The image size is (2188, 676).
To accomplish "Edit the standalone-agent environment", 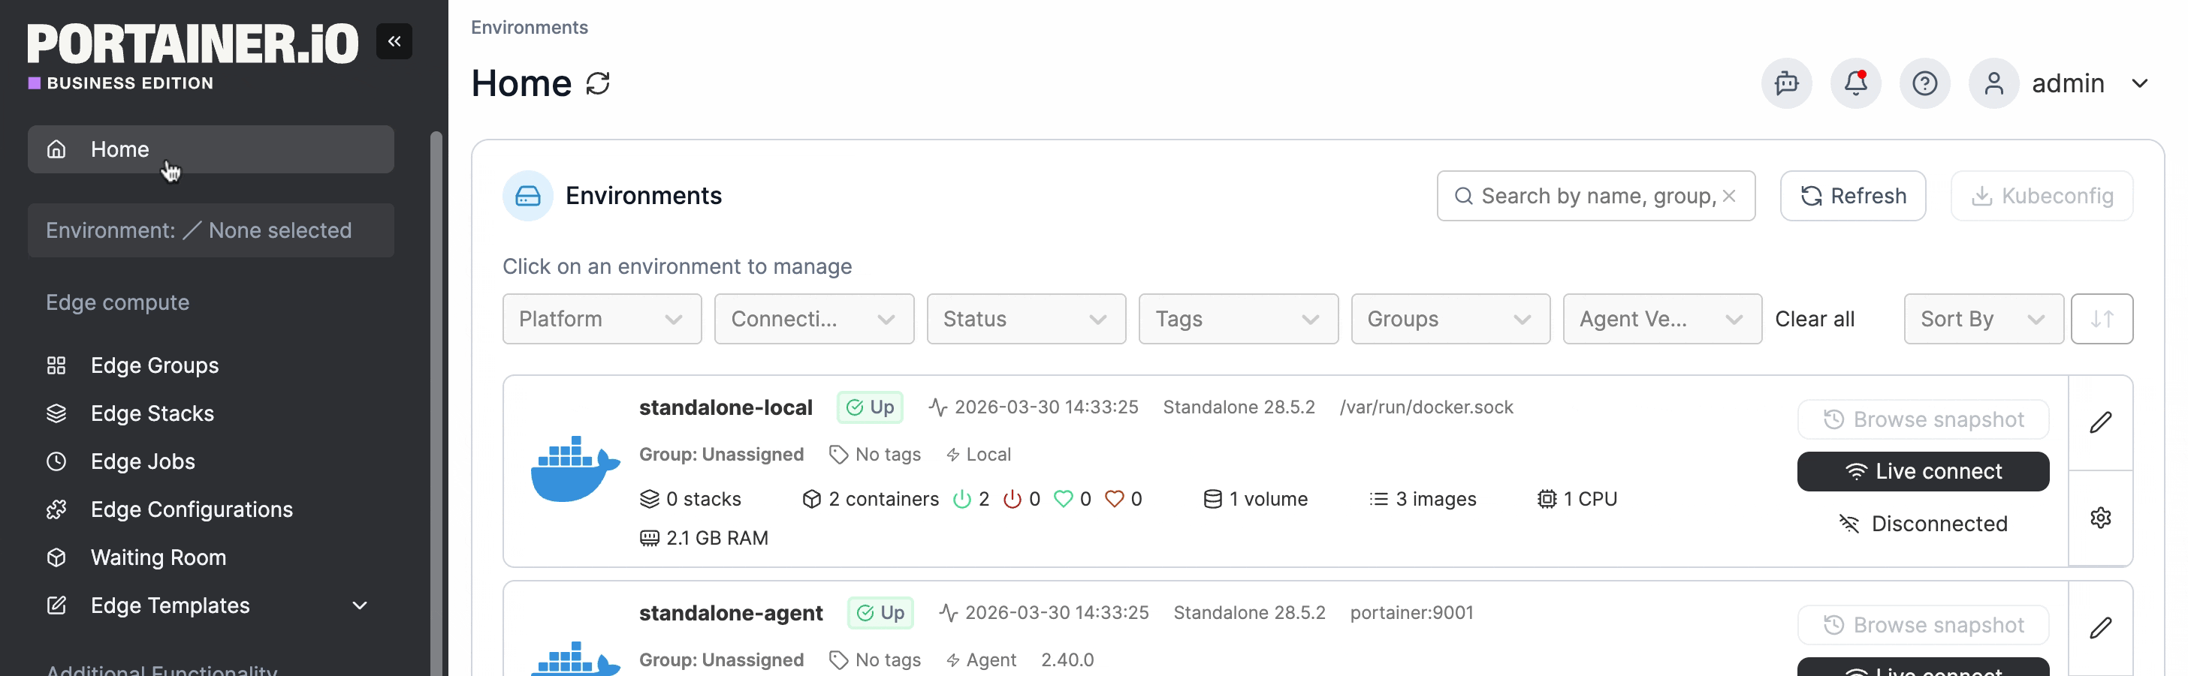I will click(2101, 628).
